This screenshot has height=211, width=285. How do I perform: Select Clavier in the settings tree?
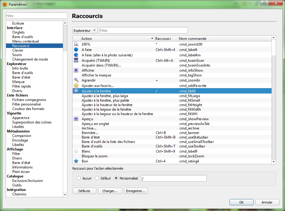(x=18, y=50)
